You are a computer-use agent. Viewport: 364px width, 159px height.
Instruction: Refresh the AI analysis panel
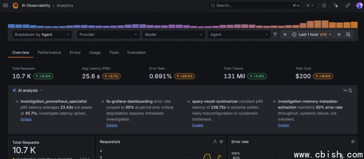pos(350,90)
